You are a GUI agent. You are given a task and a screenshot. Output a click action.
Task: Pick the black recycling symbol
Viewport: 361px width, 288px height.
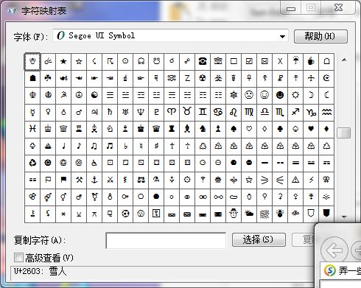tap(32, 163)
